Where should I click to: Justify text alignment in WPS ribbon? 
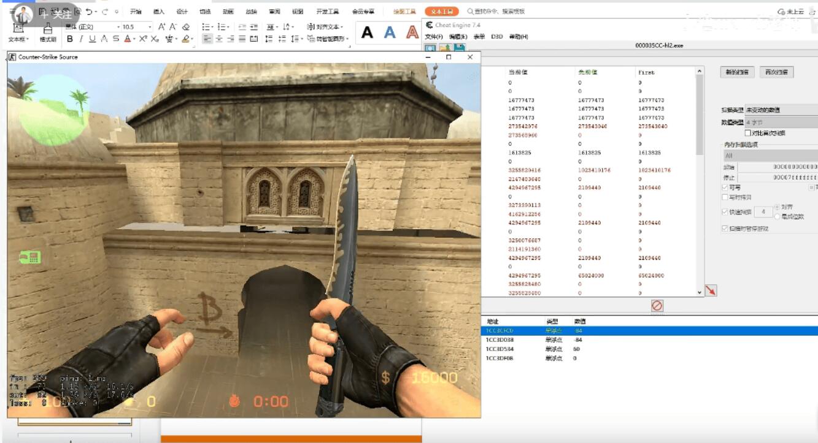click(x=242, y=39)
